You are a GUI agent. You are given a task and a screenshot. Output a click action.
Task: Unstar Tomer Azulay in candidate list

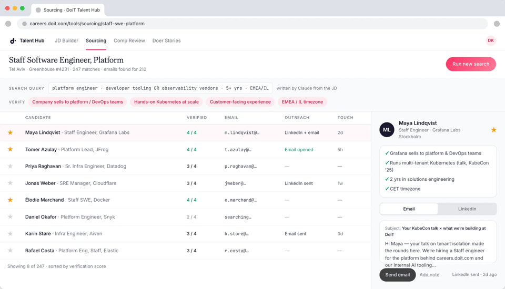(11, 149)
